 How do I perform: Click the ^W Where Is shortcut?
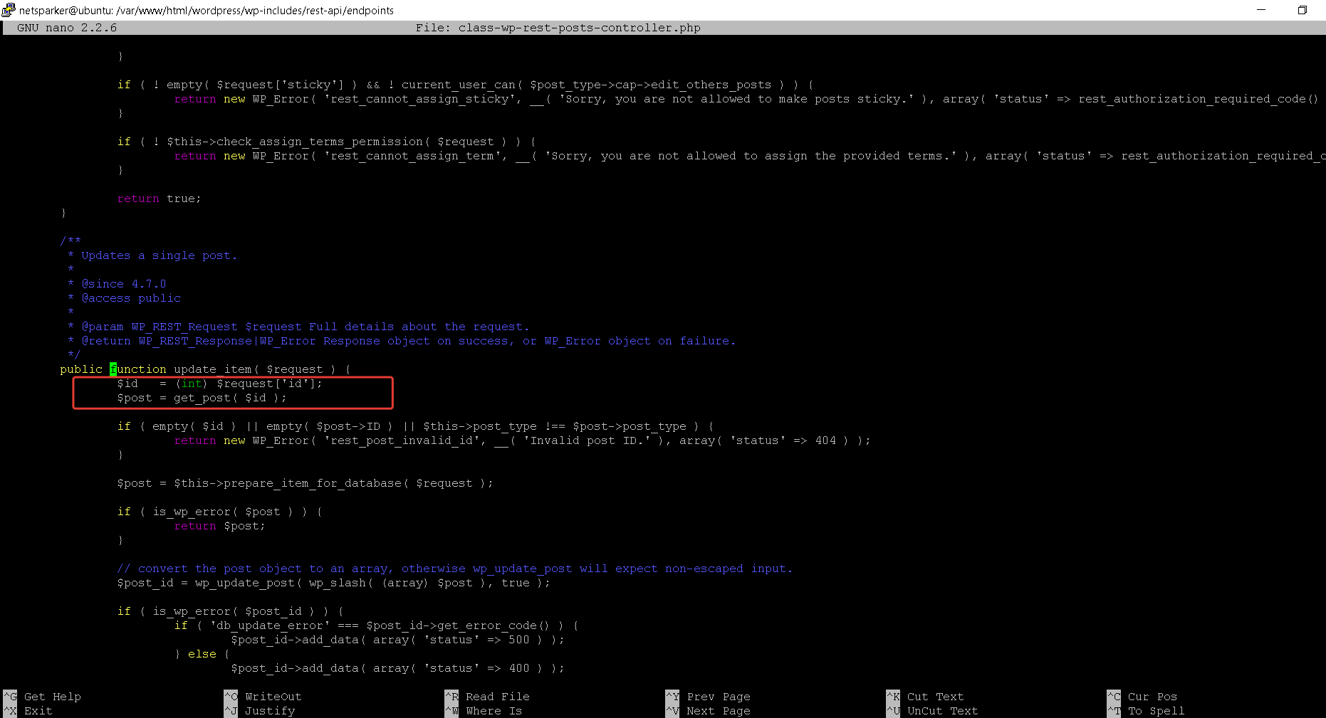[484, 711]
